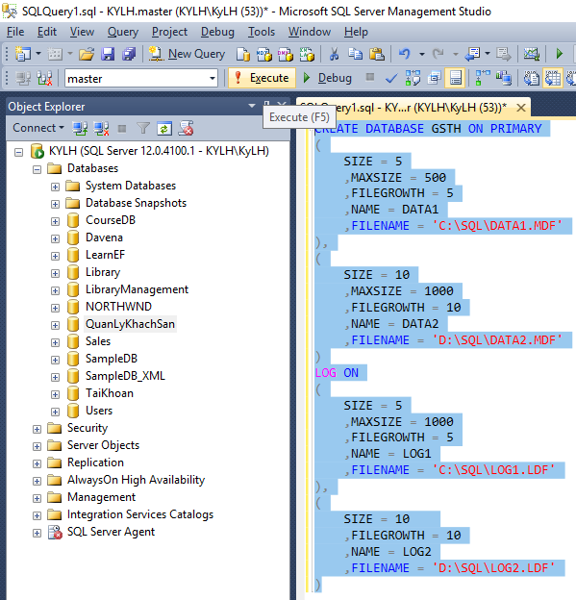Open the Connect dropdown in Object Explorer
576x600 pixels.
pyautogui.click(x=38, y=128)
